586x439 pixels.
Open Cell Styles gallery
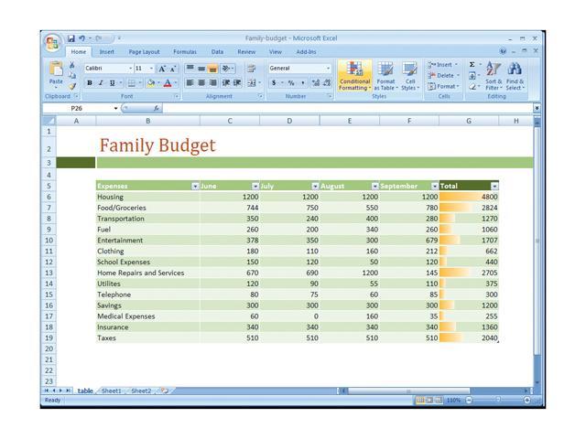pyautogui.click(x=409, y=75)
